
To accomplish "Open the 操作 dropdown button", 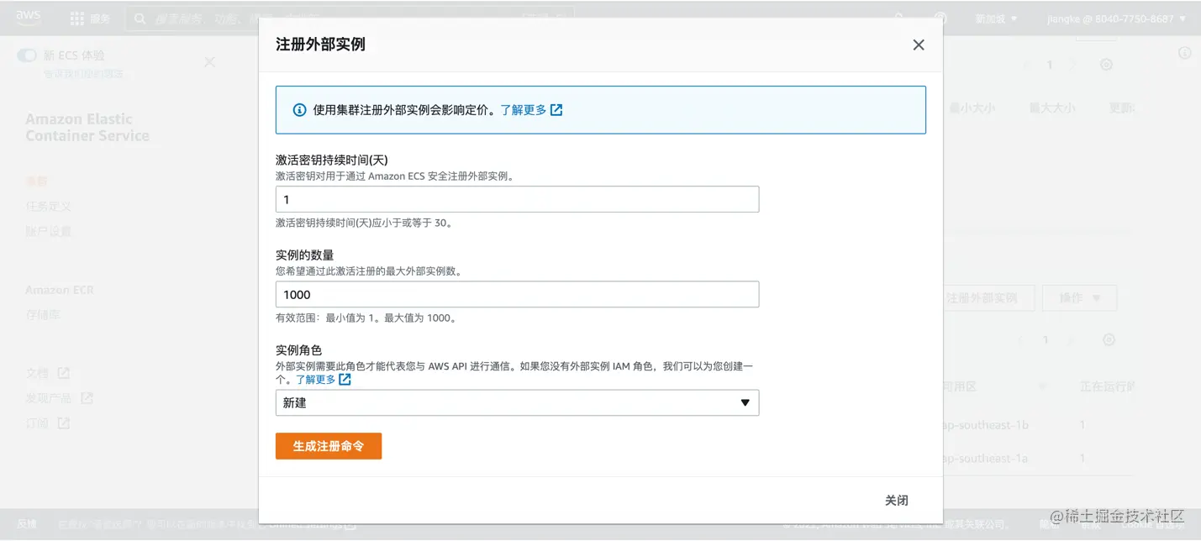I will pos(1080,298).
